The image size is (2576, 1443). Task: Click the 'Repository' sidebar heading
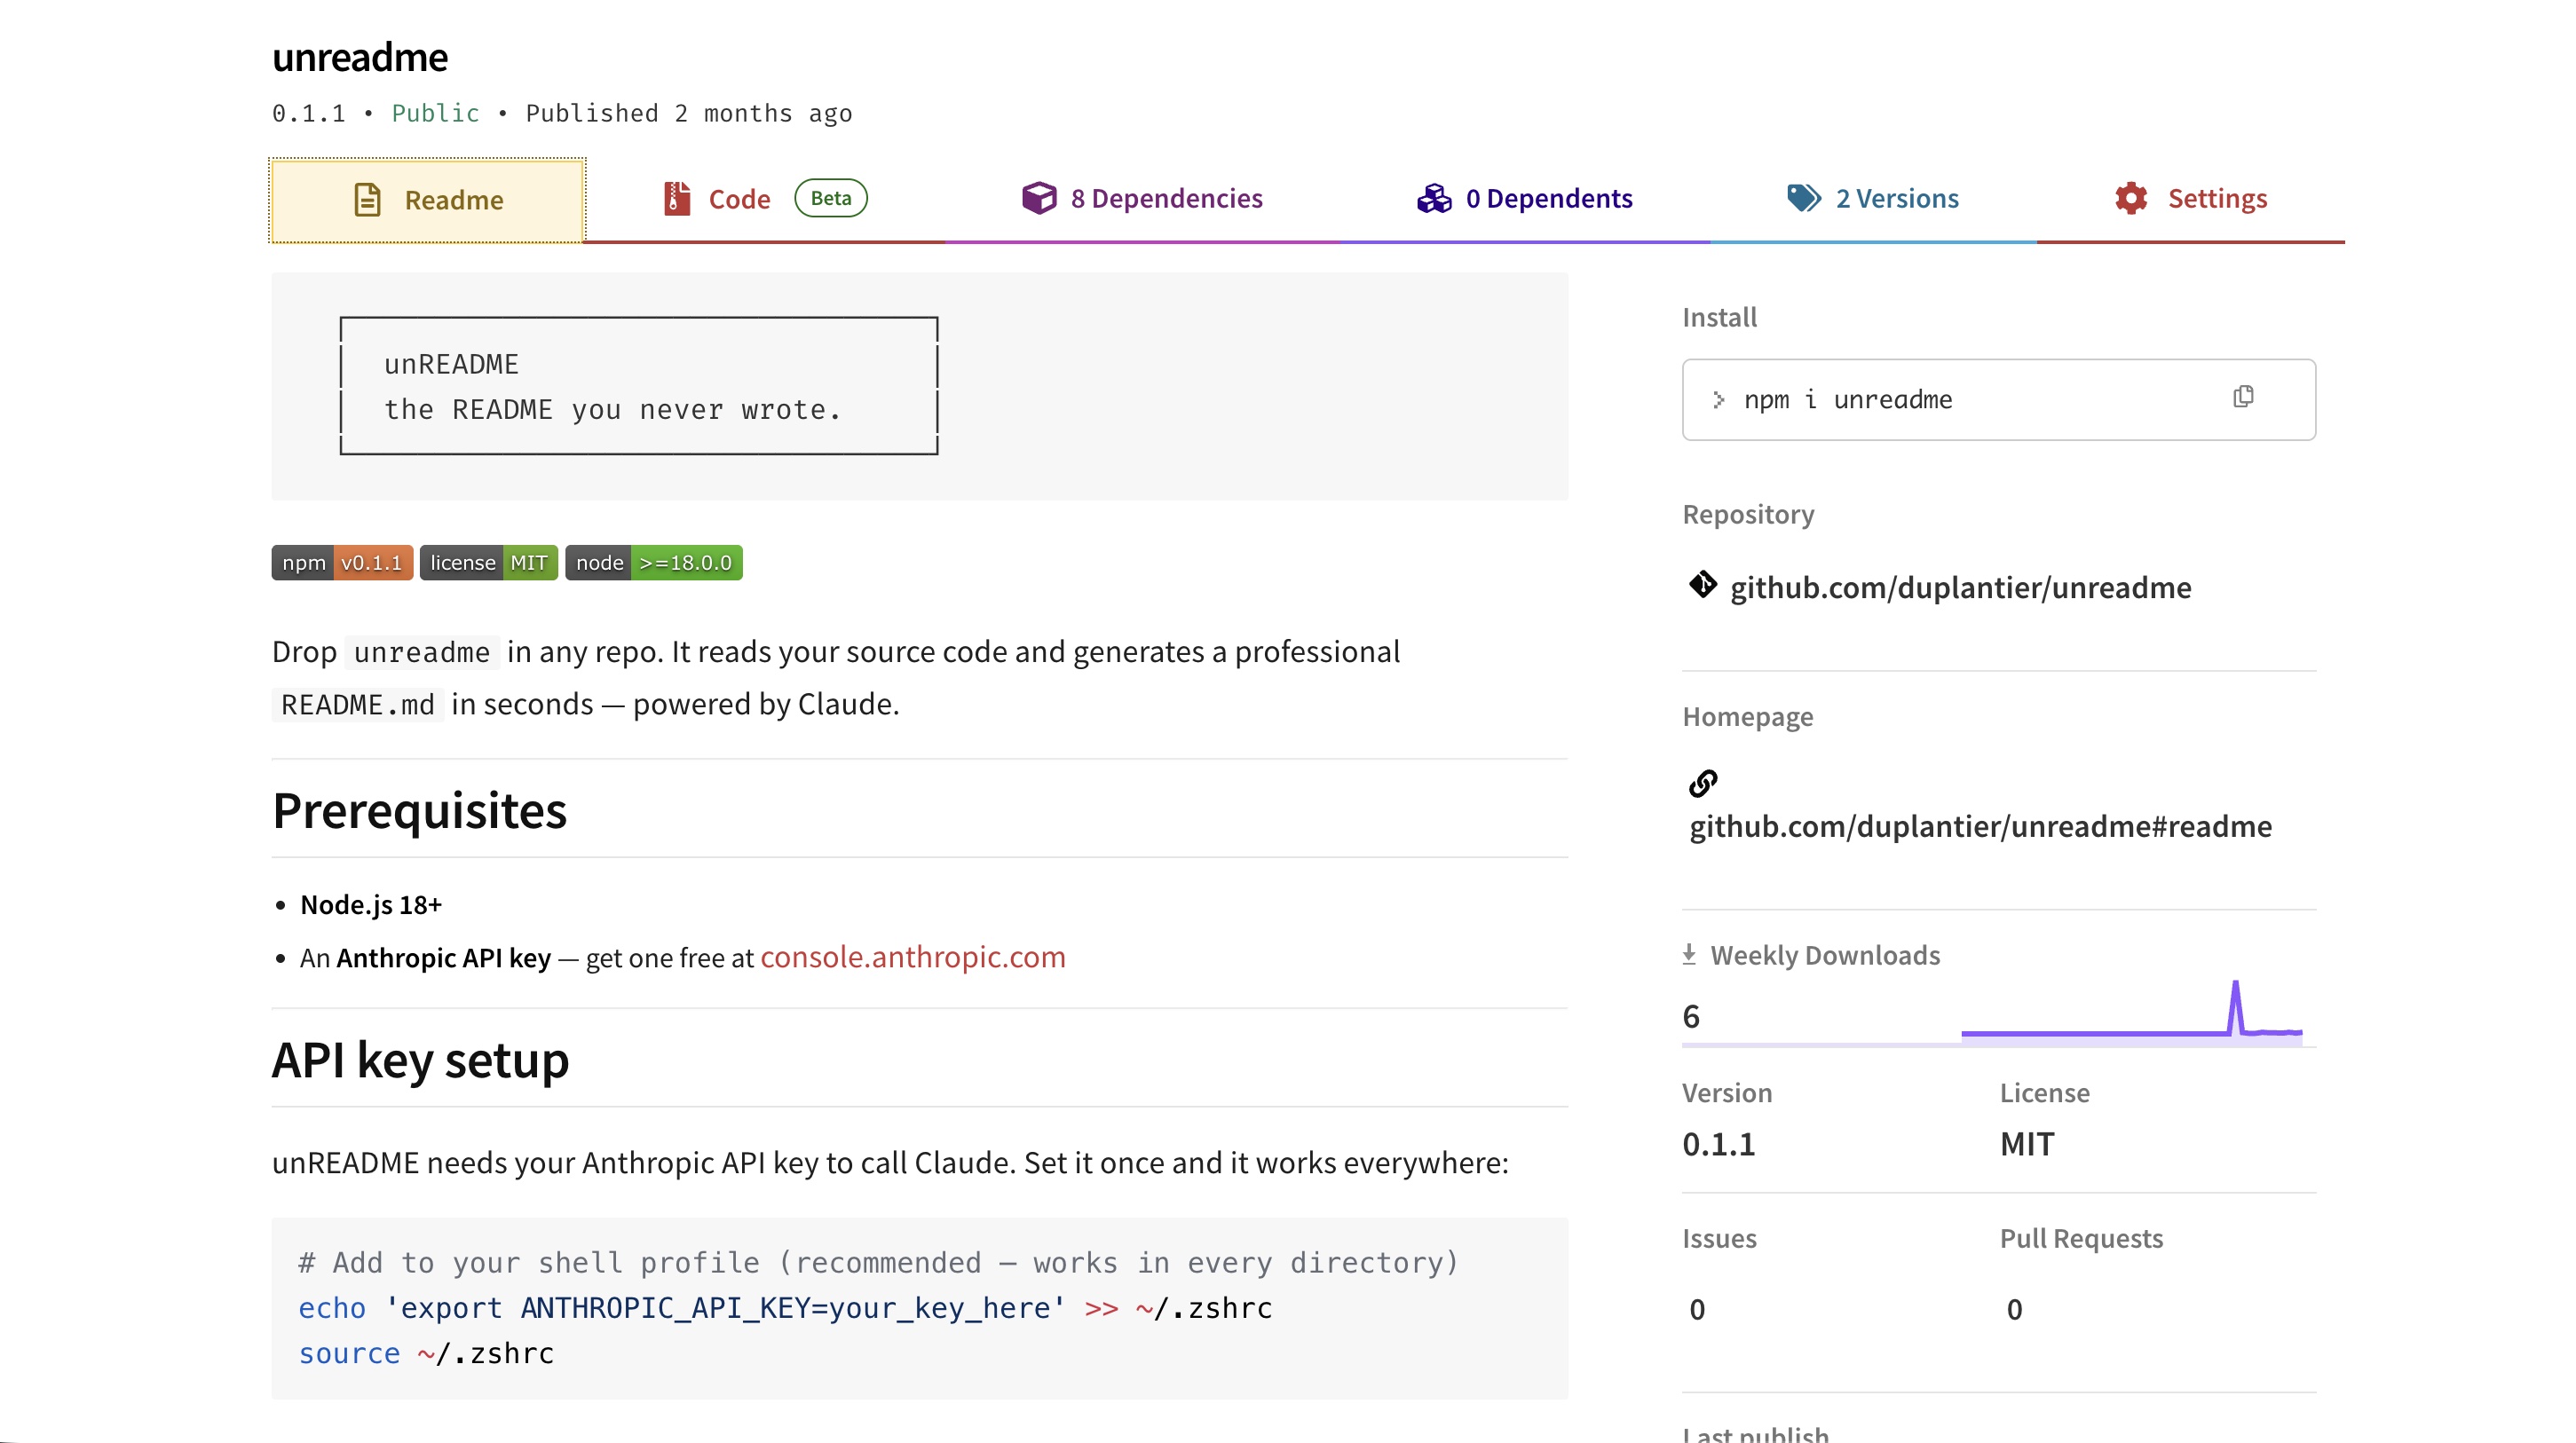(x=1748, y=514)
